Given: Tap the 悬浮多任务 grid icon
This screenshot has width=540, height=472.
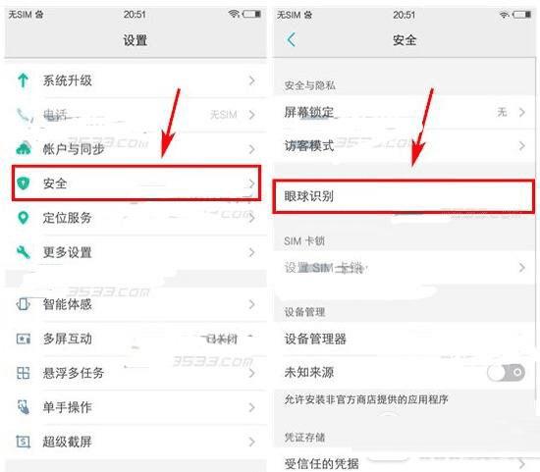Looking at the screenshot, I should coord(24,373).
